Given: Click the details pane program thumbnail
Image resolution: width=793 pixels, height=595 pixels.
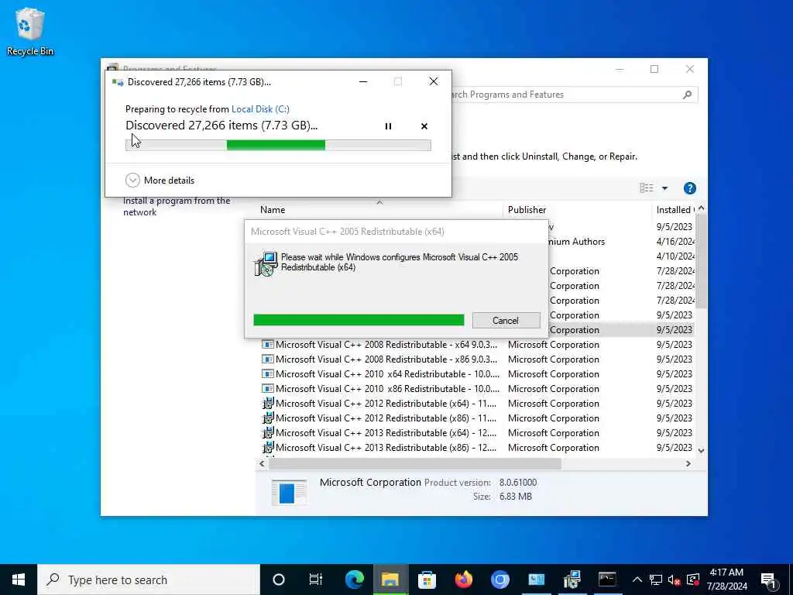Looking at the screenshot, I should [x=289, y=492].
